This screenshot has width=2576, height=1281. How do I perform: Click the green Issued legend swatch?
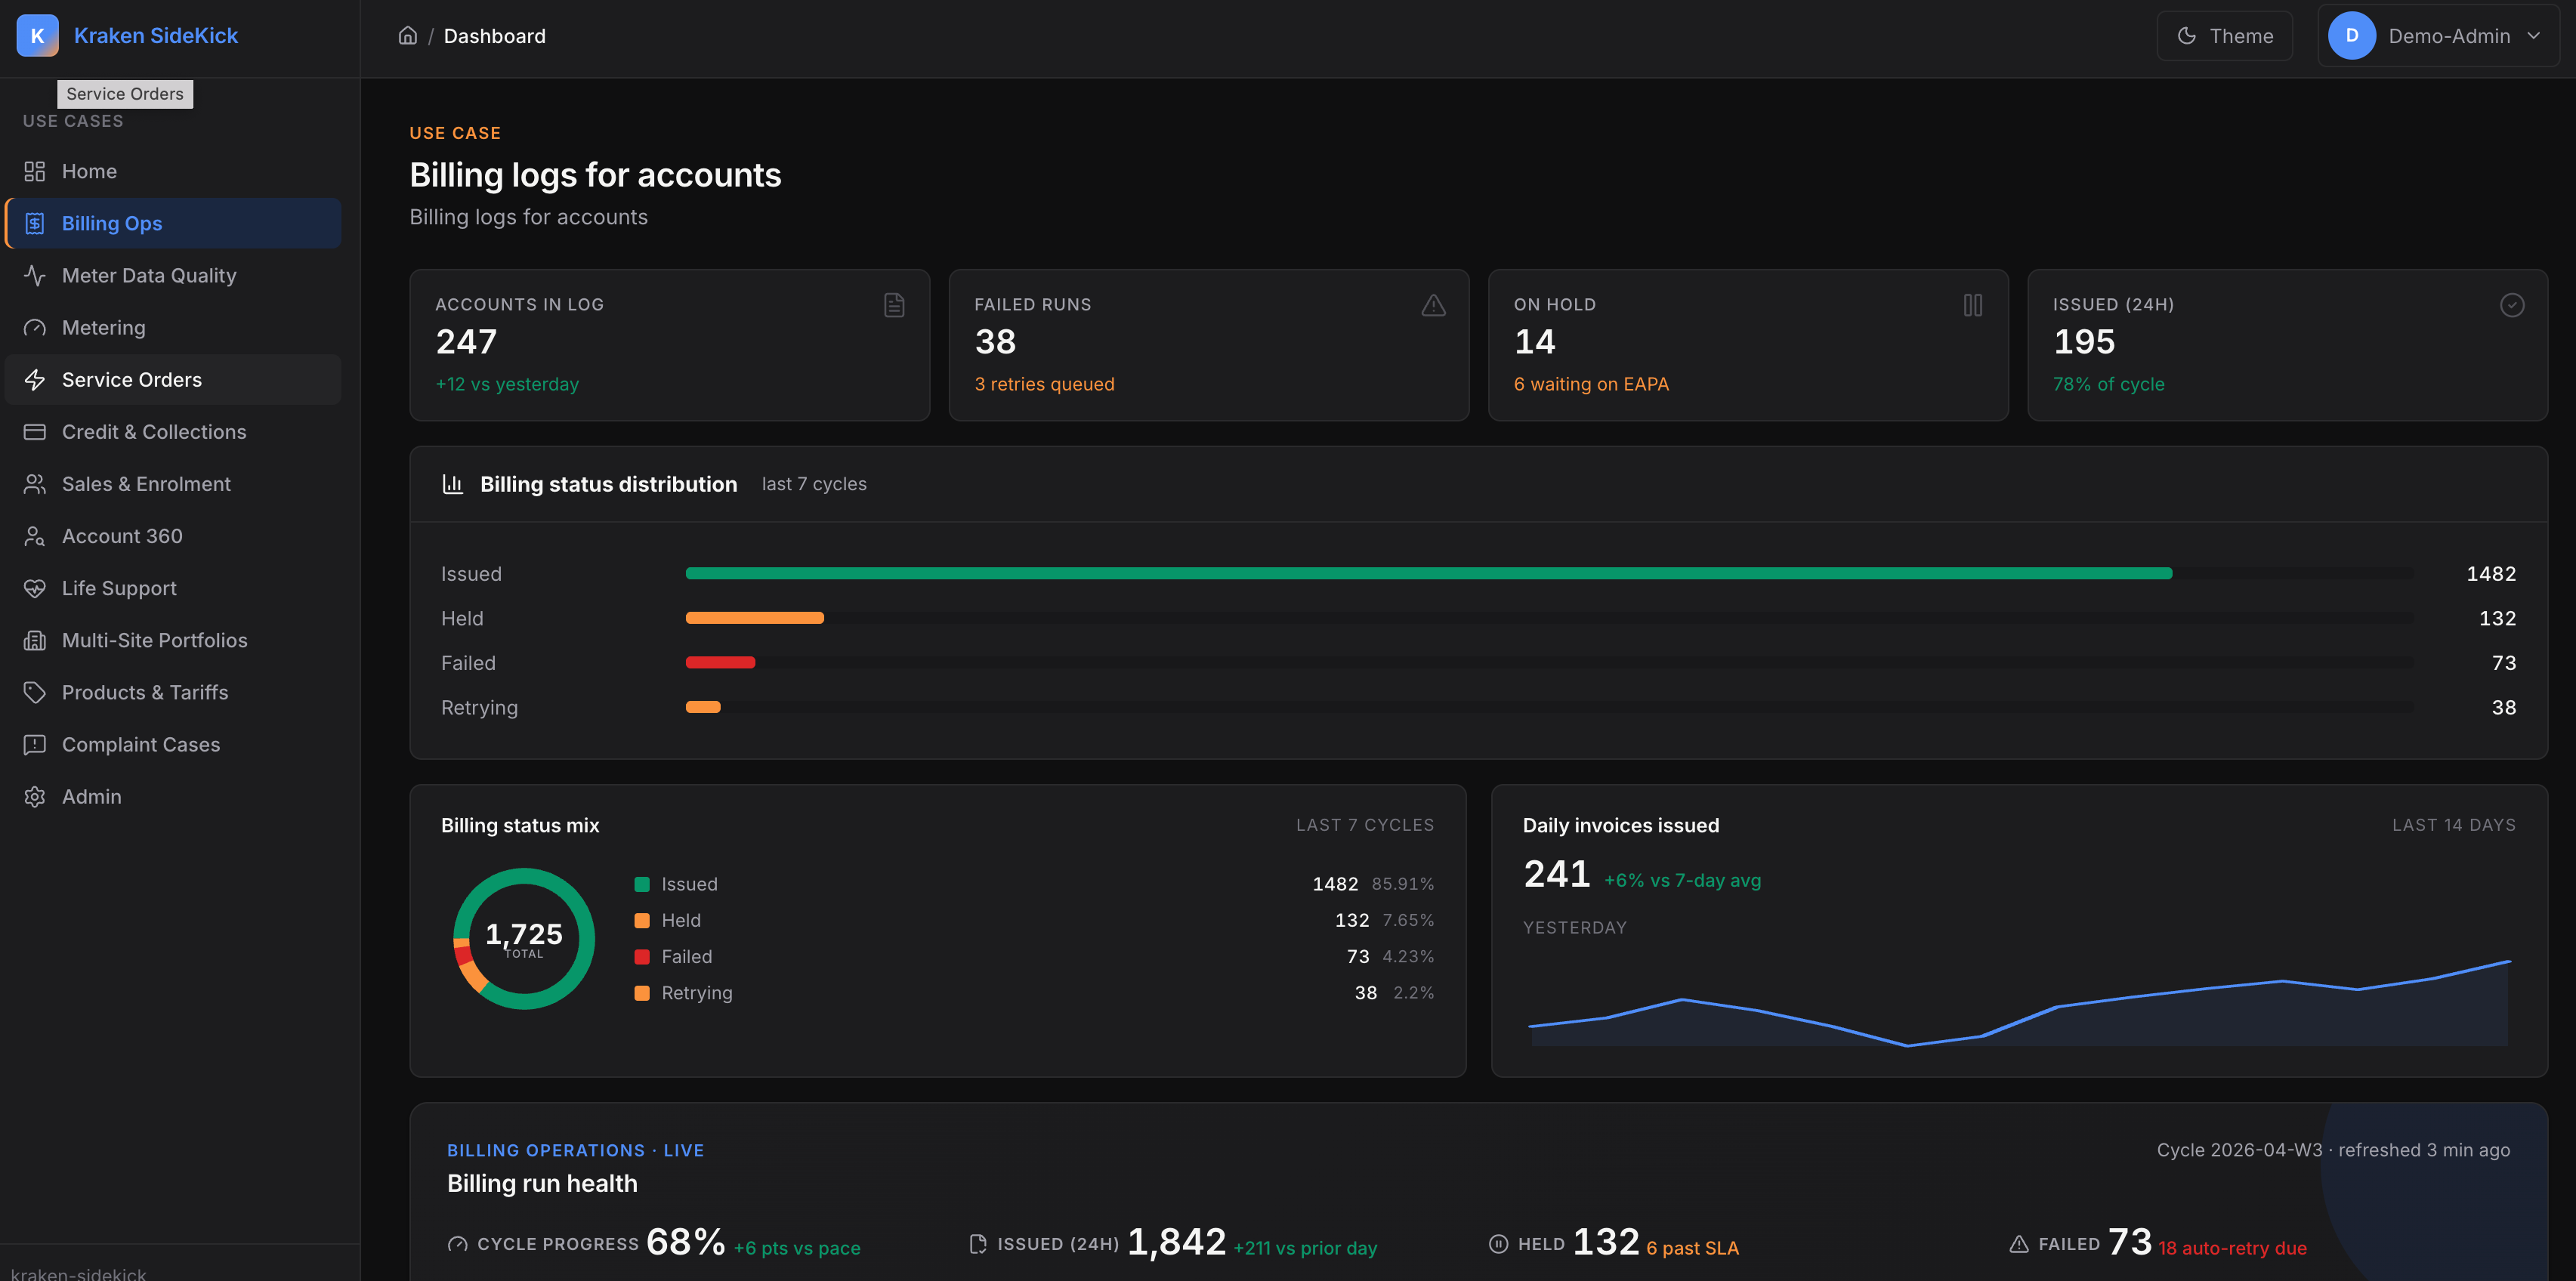(642, 884)
